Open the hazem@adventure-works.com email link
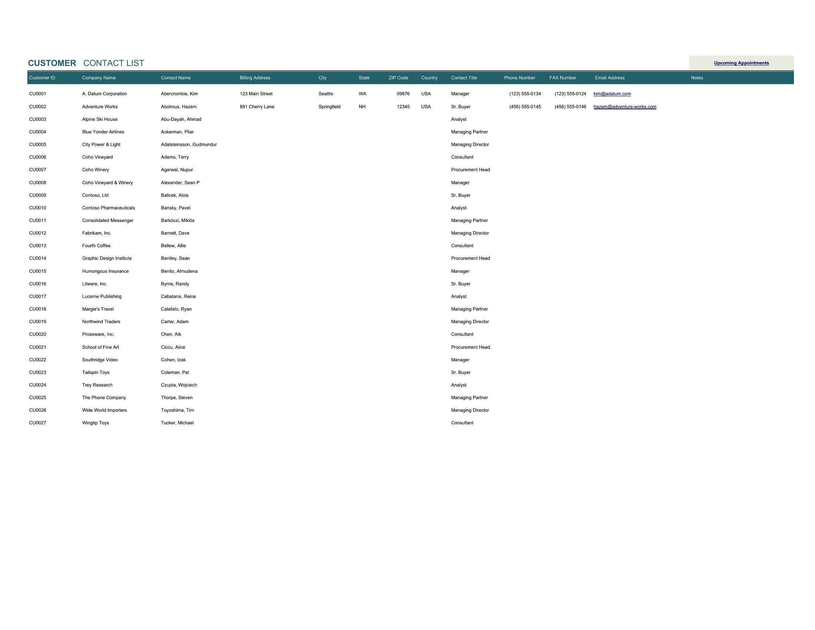The height and width of the screenshot is (630, 815). coord(625,107)
